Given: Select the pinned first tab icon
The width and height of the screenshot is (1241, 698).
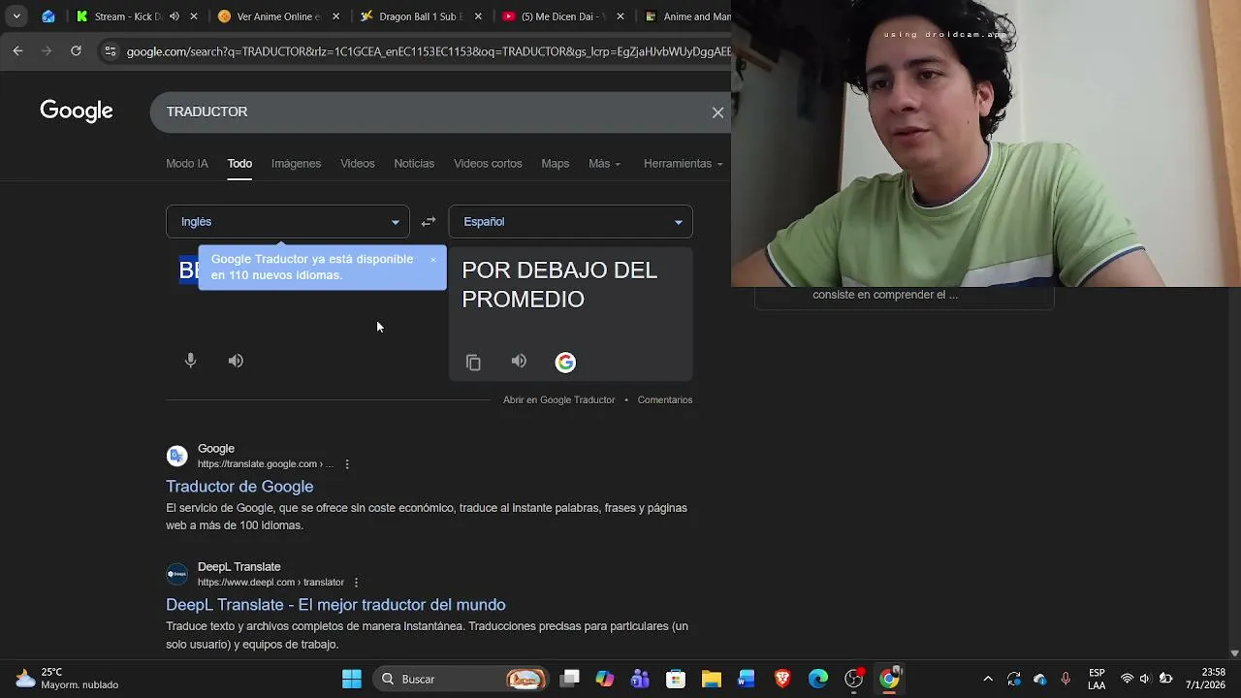Looking at the screenshot, I should click(x=48, y=16).
